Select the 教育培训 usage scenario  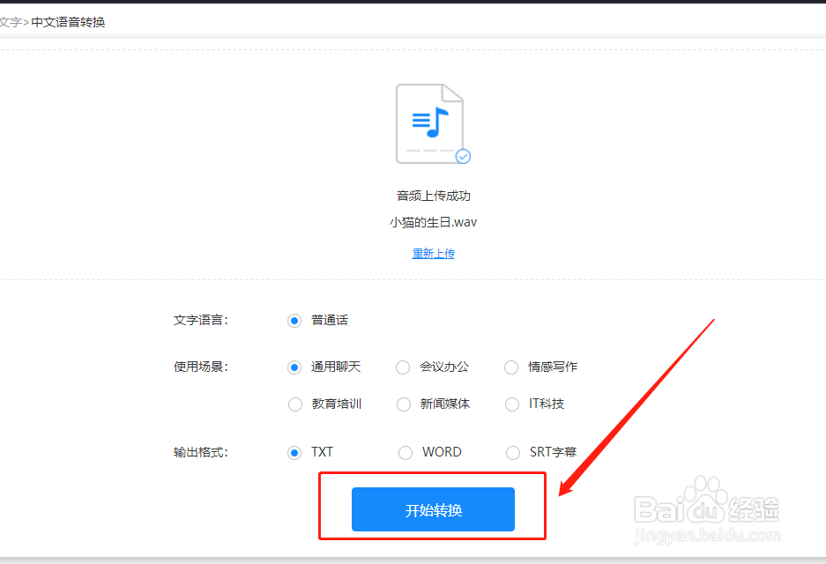[x=294, y=404]
